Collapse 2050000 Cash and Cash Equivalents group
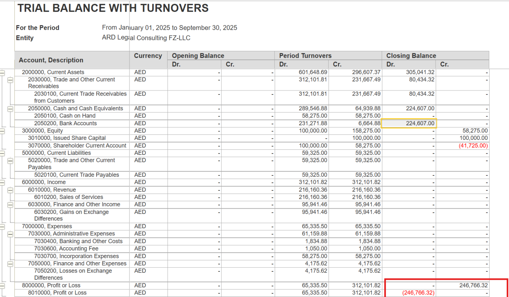 pyautogui.click(x=10, y=109)
